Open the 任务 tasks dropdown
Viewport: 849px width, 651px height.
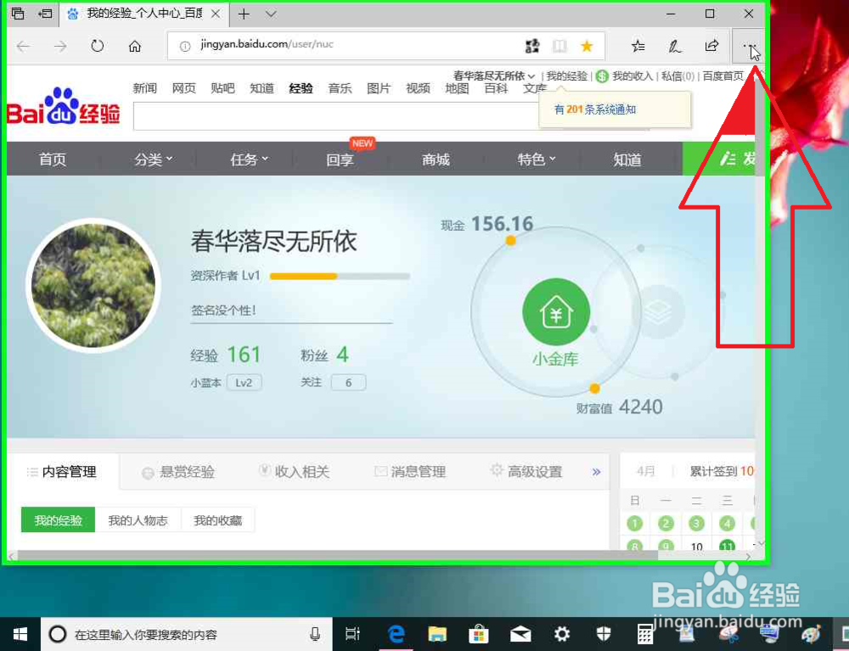[x=246, y=159]
